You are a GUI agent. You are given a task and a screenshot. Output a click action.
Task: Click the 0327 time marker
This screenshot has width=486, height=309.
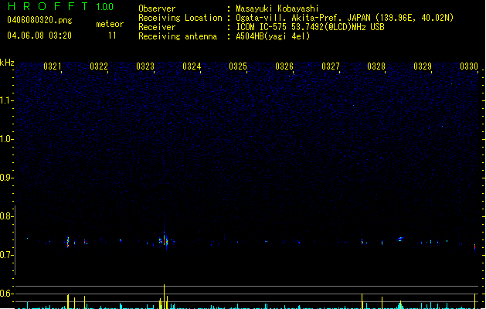click(331, 66)
